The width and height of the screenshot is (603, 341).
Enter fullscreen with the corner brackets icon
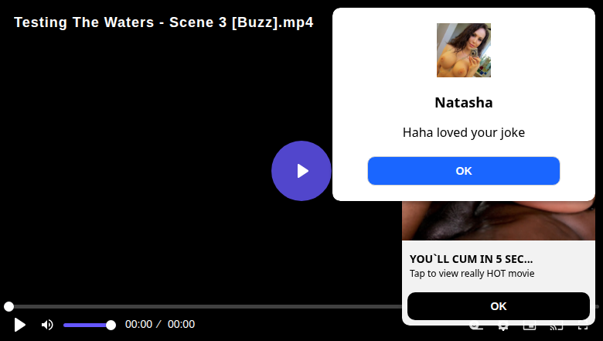583,327
